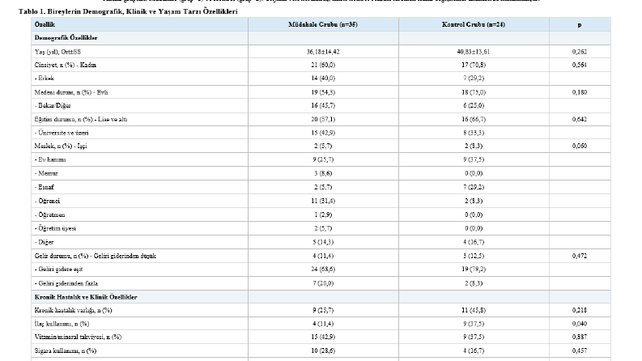Click the '- Esnaf' row label
The image size is (642, 361).
click(x=45, y=187)
